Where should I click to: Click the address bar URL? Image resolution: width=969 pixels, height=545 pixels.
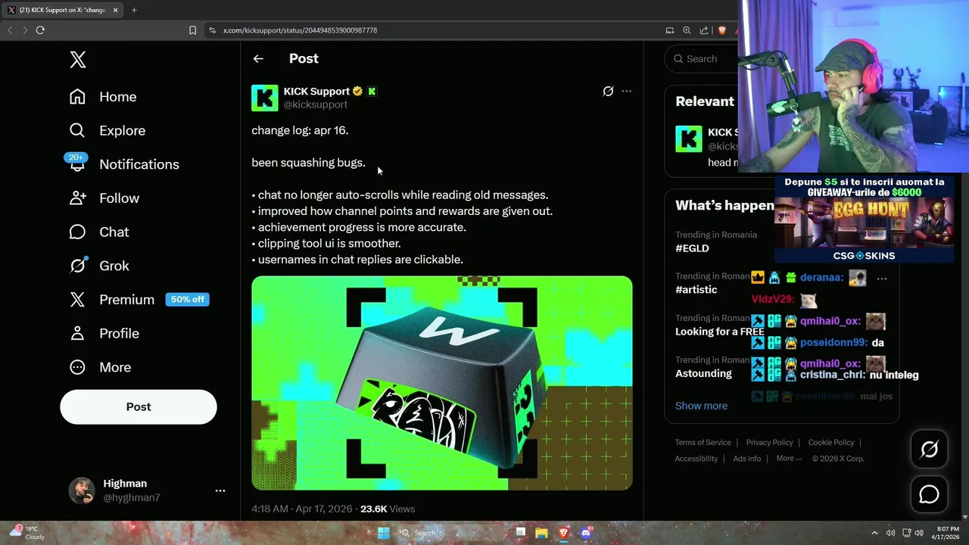300,30
